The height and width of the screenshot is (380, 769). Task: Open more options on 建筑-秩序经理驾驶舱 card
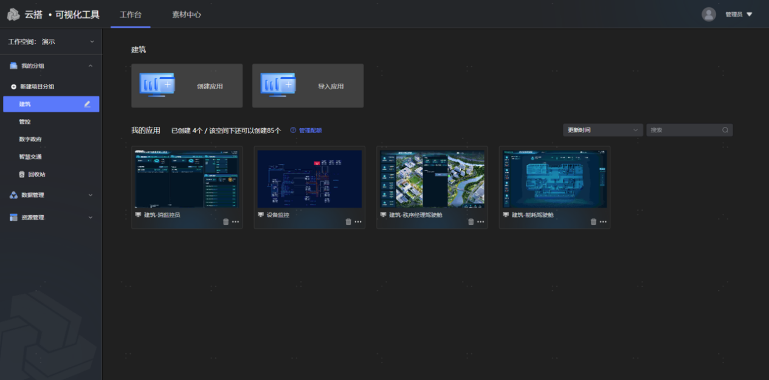point(481,222)
